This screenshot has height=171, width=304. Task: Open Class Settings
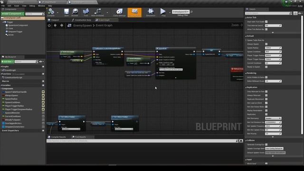click(119, 11)
